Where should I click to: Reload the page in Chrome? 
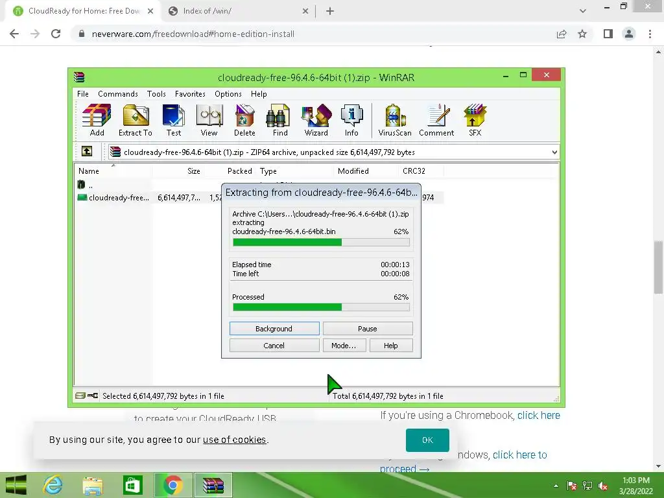click(x=56, y=34)
